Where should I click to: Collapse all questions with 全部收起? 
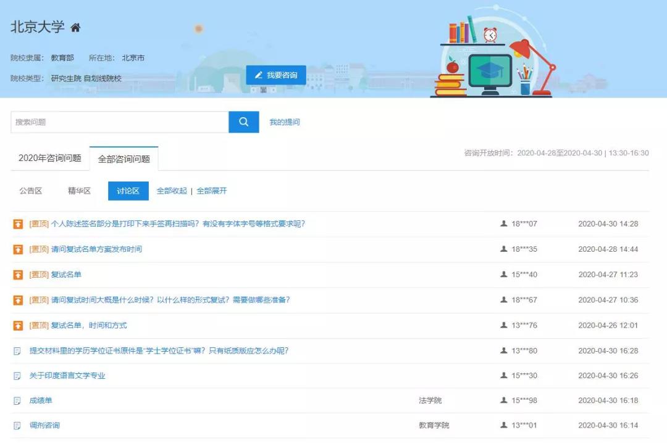[172, 191]
